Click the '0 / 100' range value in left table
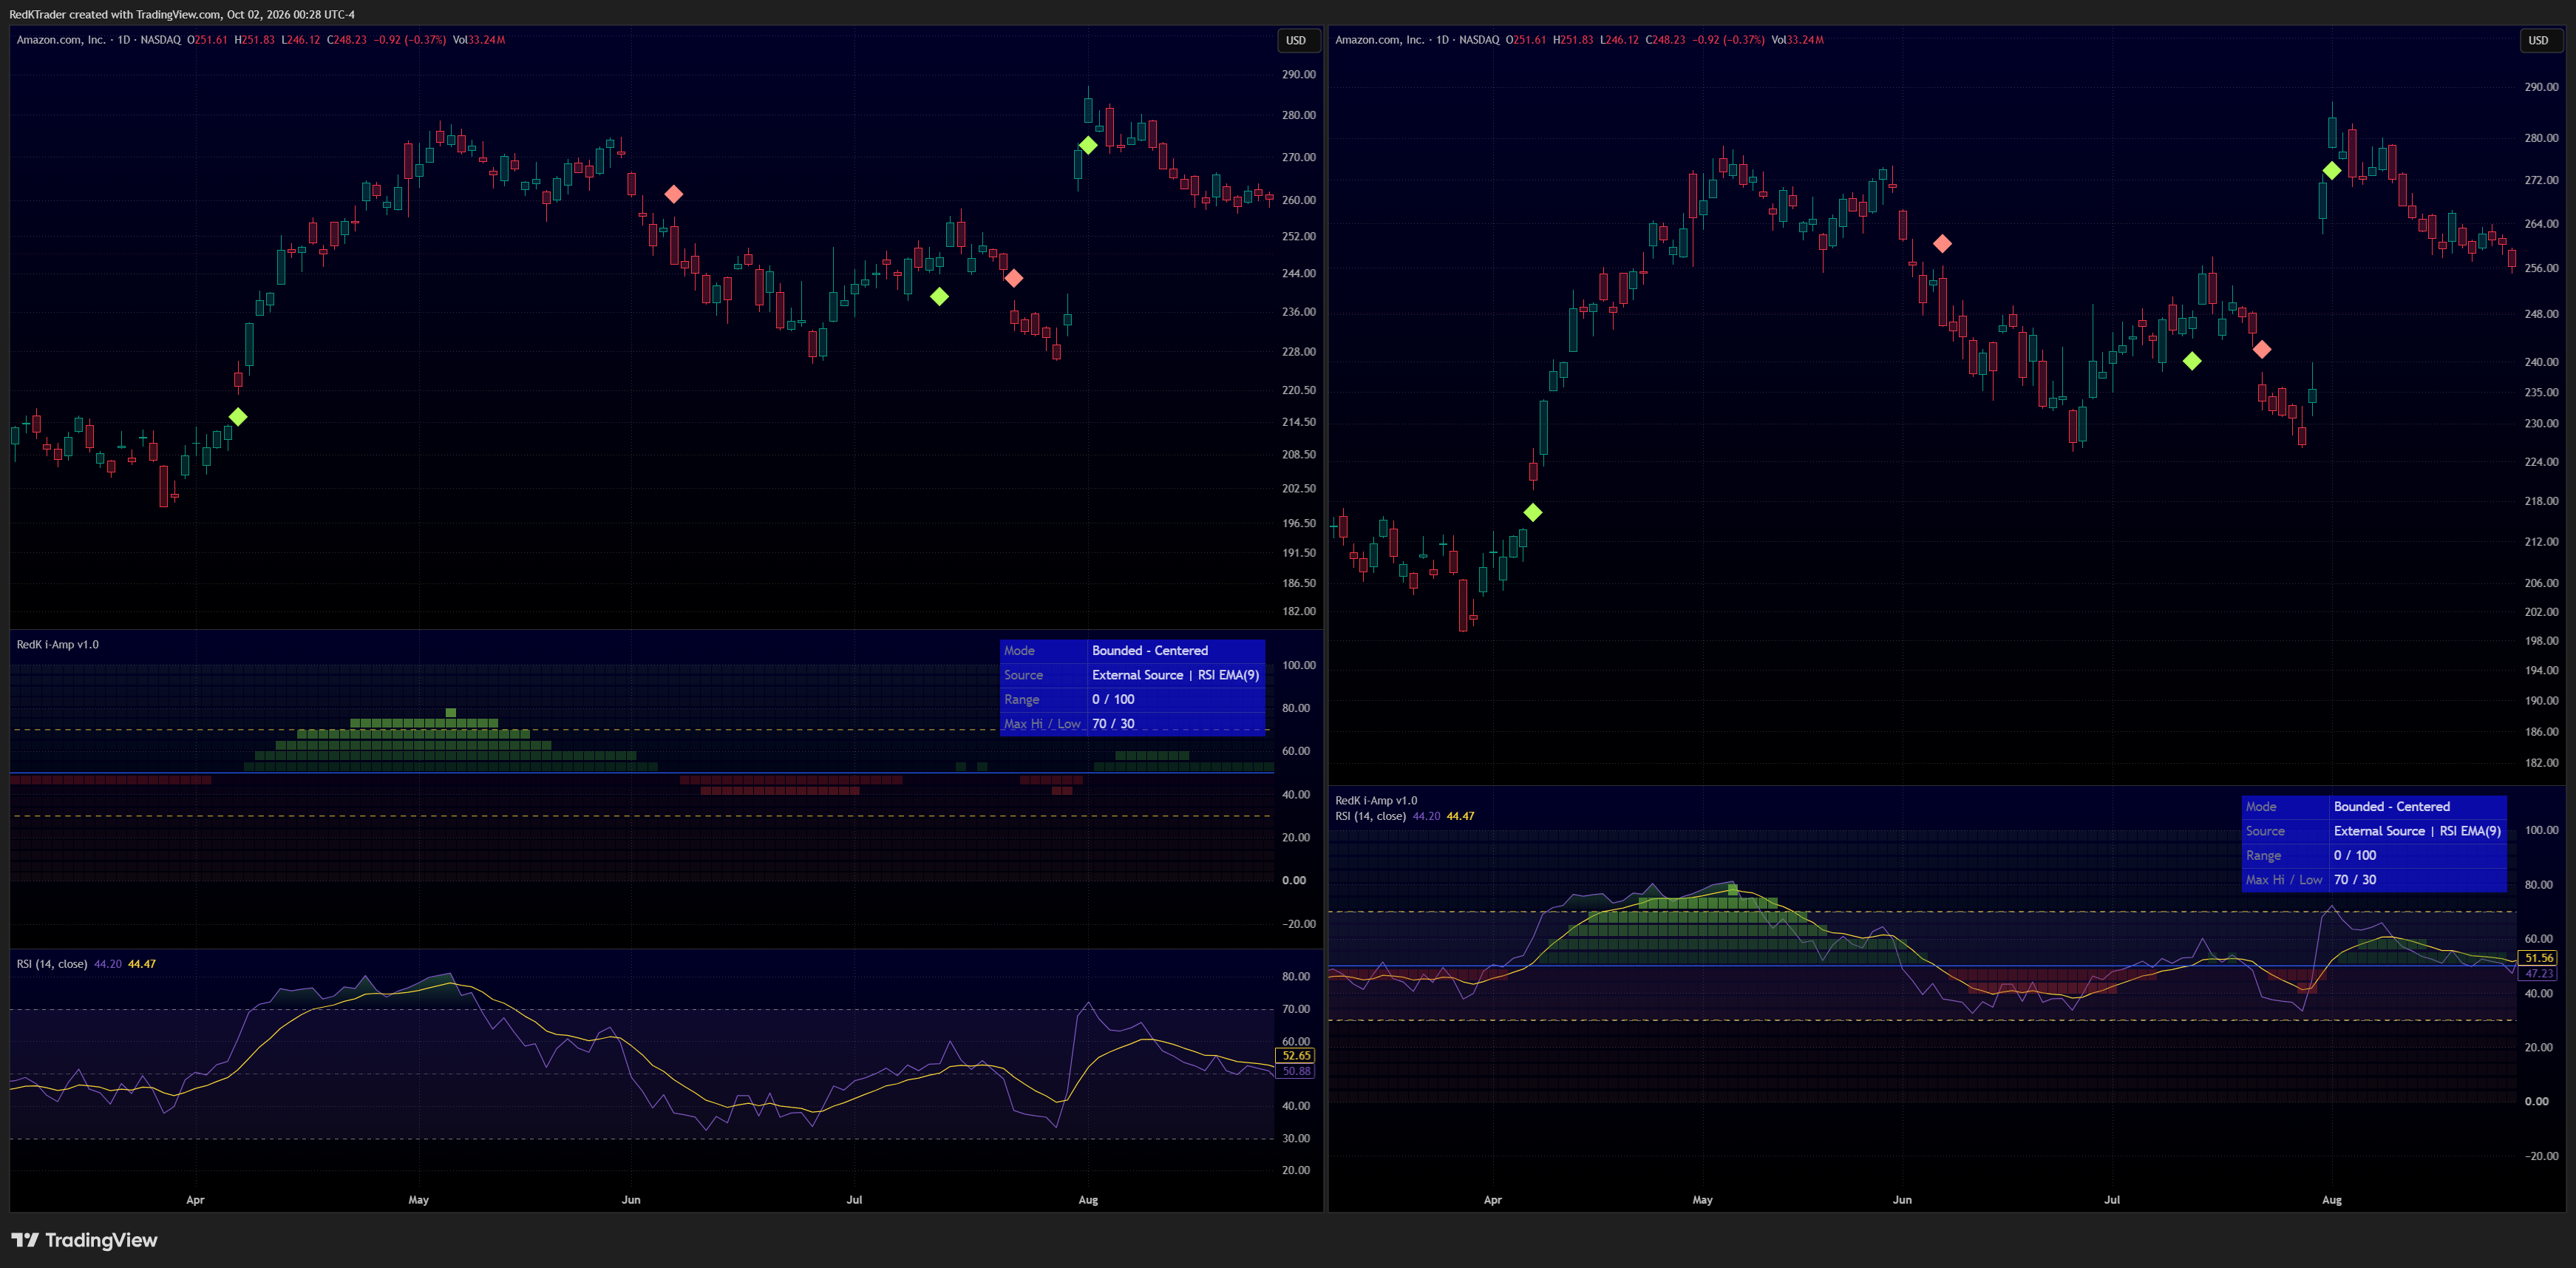Image resolution: width=2576 pixels, height=1268 pixels. 1113,699
